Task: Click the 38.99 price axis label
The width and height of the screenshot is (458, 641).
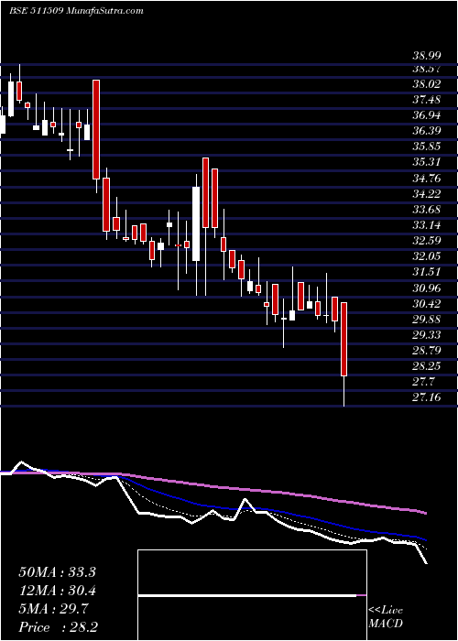Action: pos(427,57)
